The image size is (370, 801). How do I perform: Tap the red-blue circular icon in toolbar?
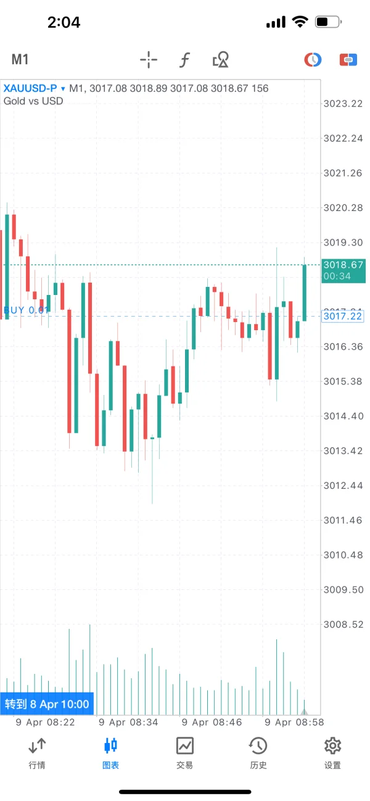click(x=313, y=60)
